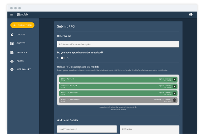Focus the Lead Time (in days) field
This screenshot has height=138, width=202.
tap(87, 129)
